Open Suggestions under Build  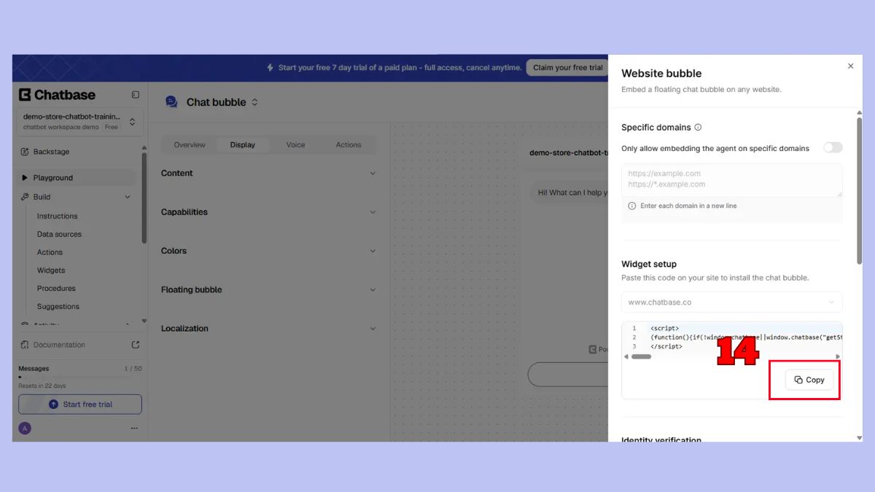click(58, 307)
